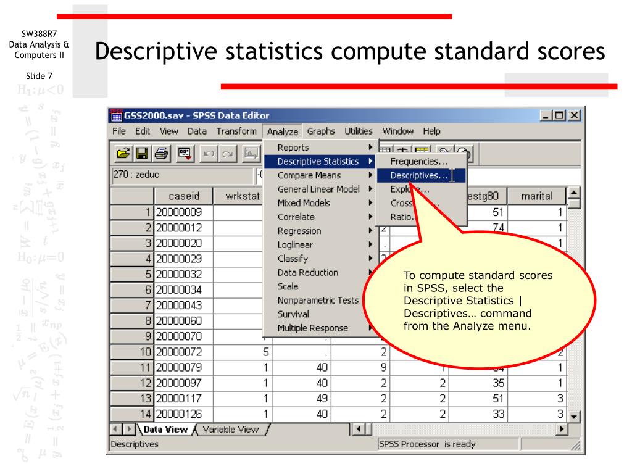Open the Edit menu
Screen dimensions: 632x474
point(143,131)
